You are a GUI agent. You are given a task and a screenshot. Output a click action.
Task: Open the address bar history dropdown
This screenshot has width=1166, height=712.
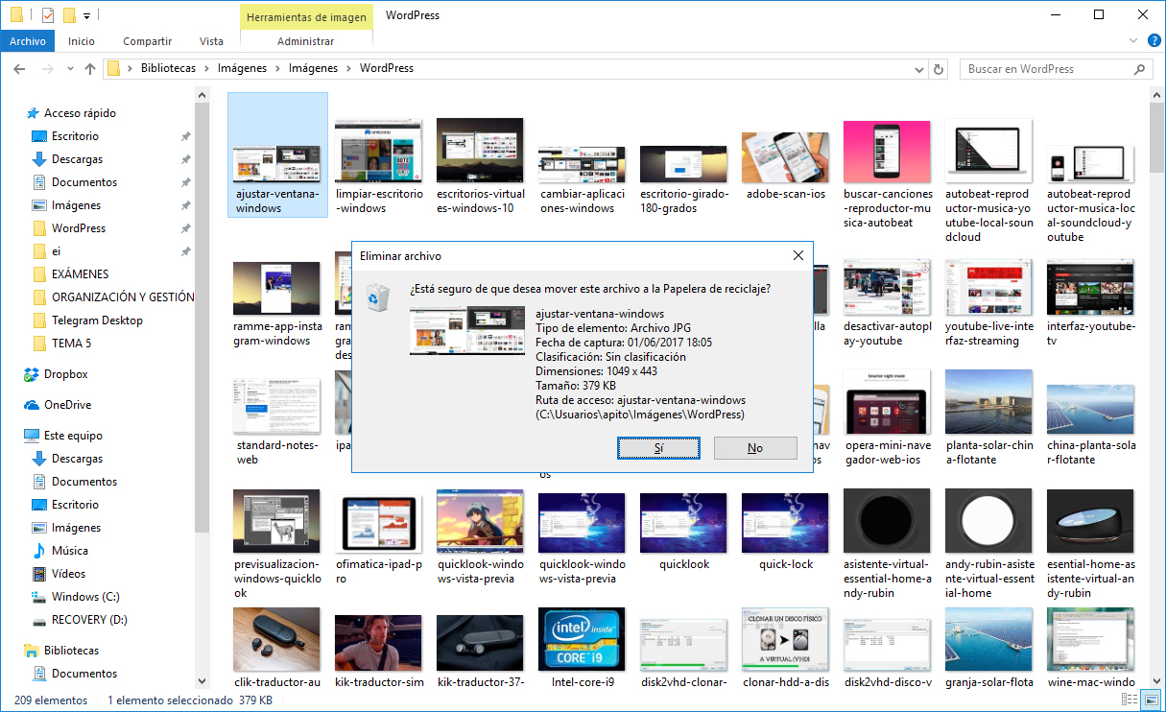[x=918, y=68]
